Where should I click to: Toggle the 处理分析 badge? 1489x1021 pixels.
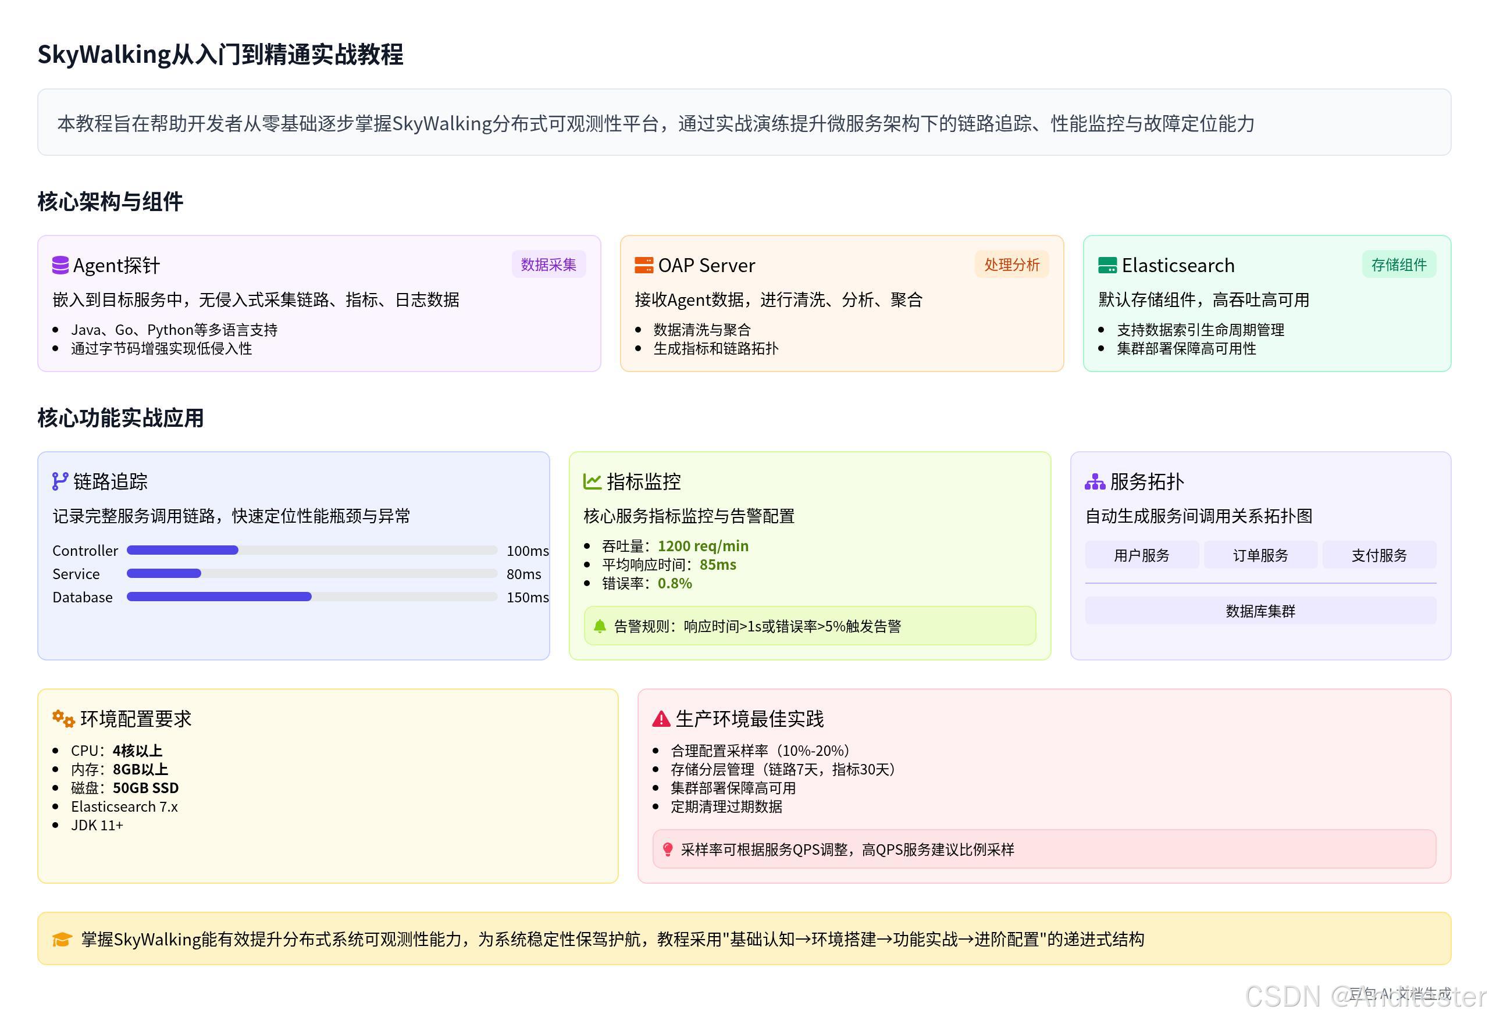tap(1011, 264)
